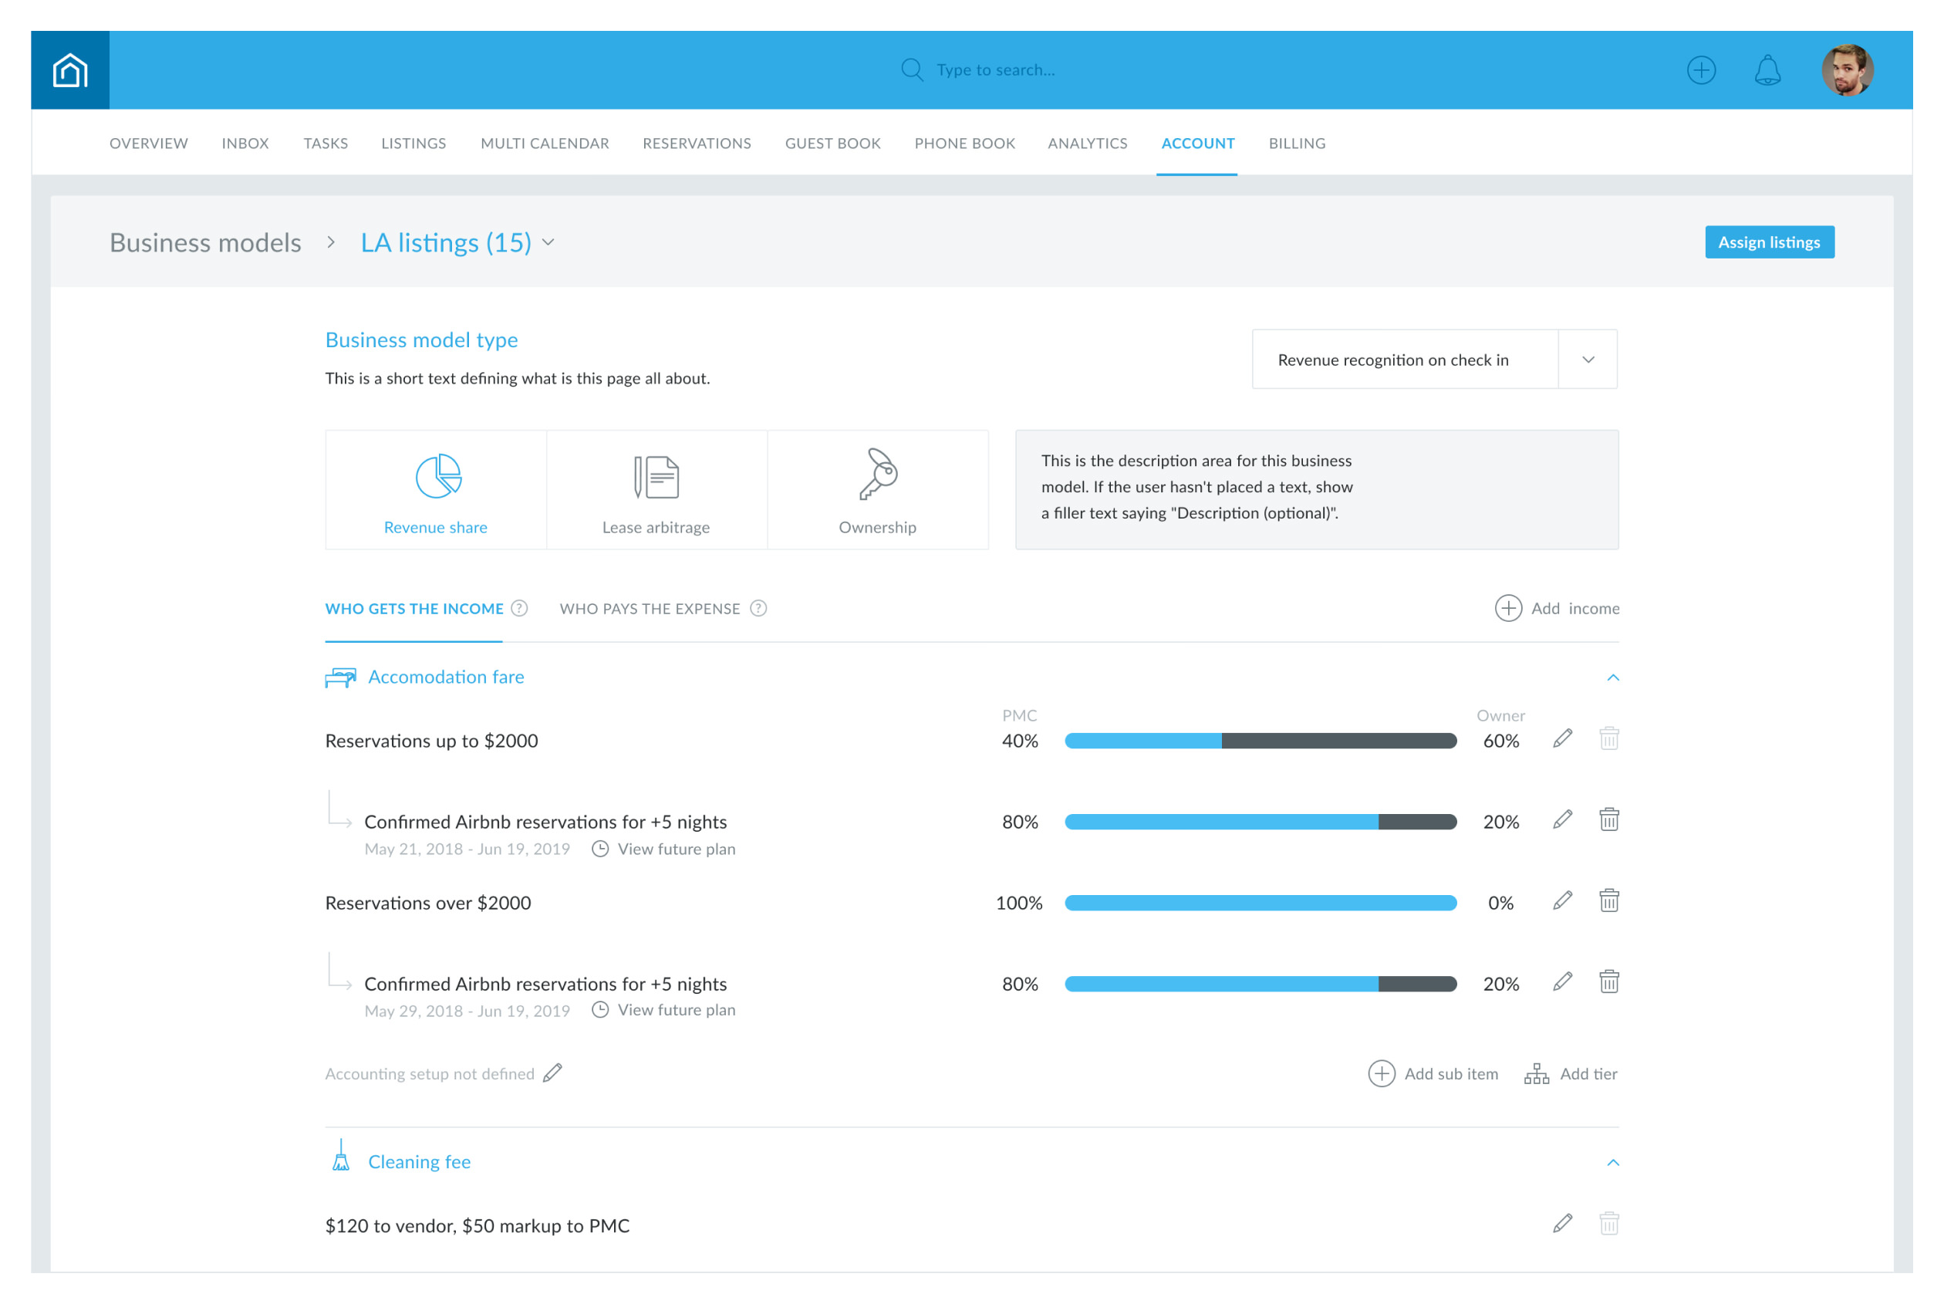
Task: Edit the accounting setup pencil icon
Action: [553, 1073]
